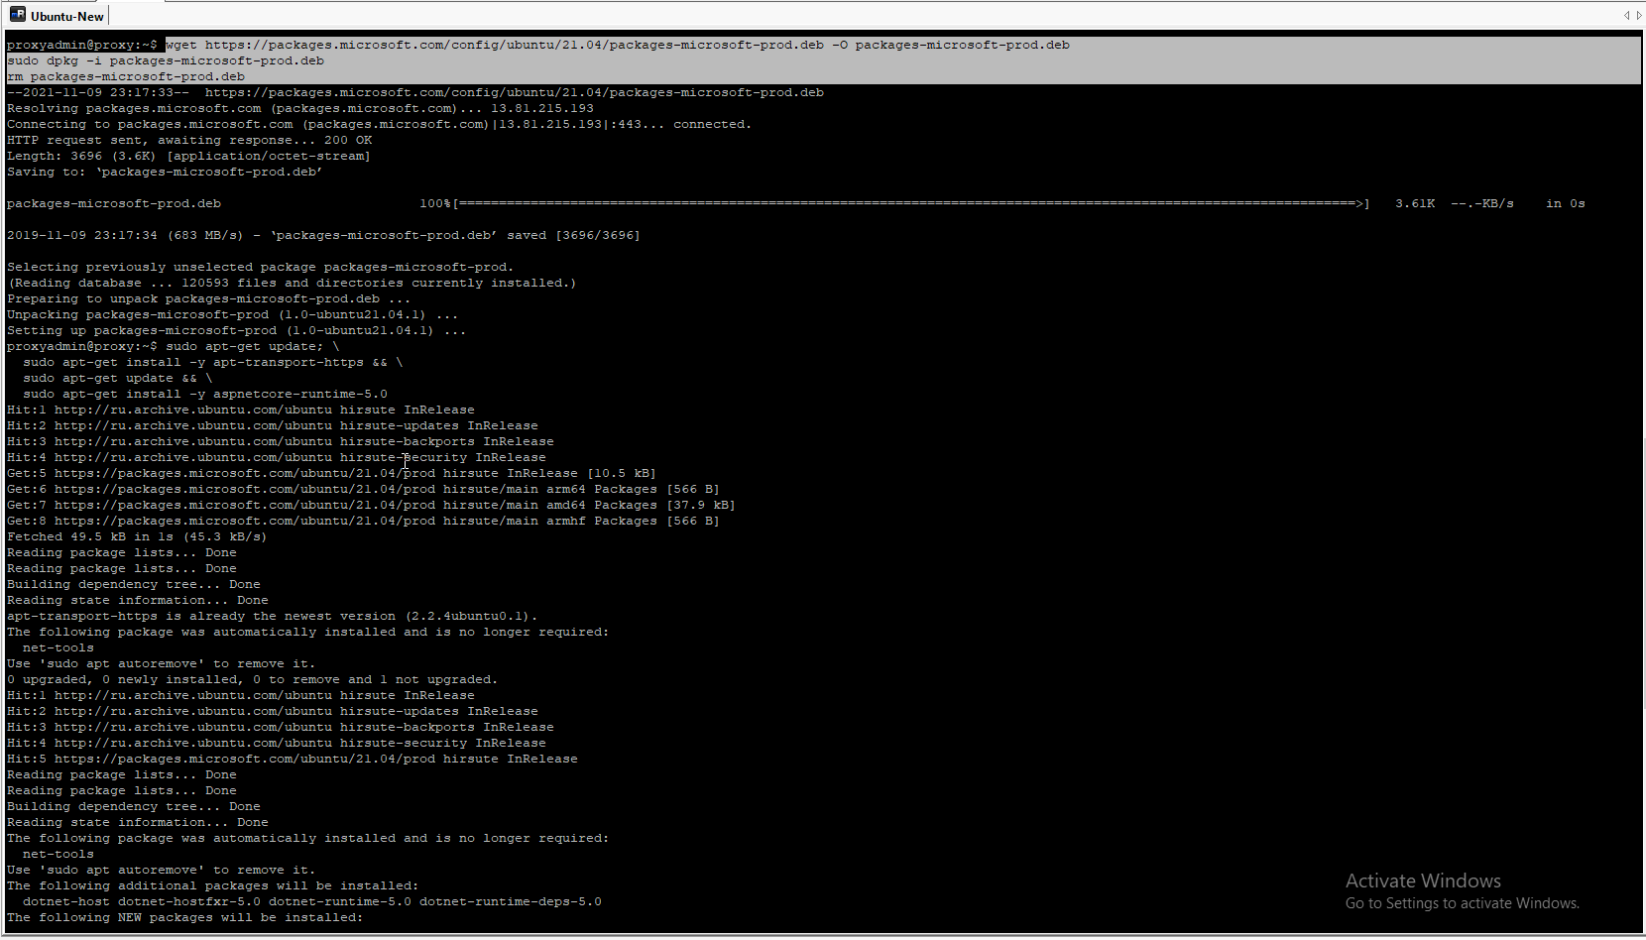
Task: Click the 'Get:8' armhf Packages line
Action: (363, 521)
